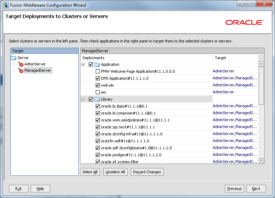
Task: Click the 'orai18n-adf#11@11.1.1.1.0' row text
Action: click(125, 141)
